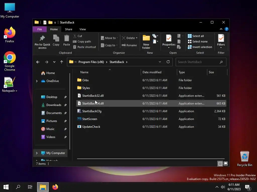Collapse the ribbon with the chevron
Screen dimensions: 257x192
point(221,29)
